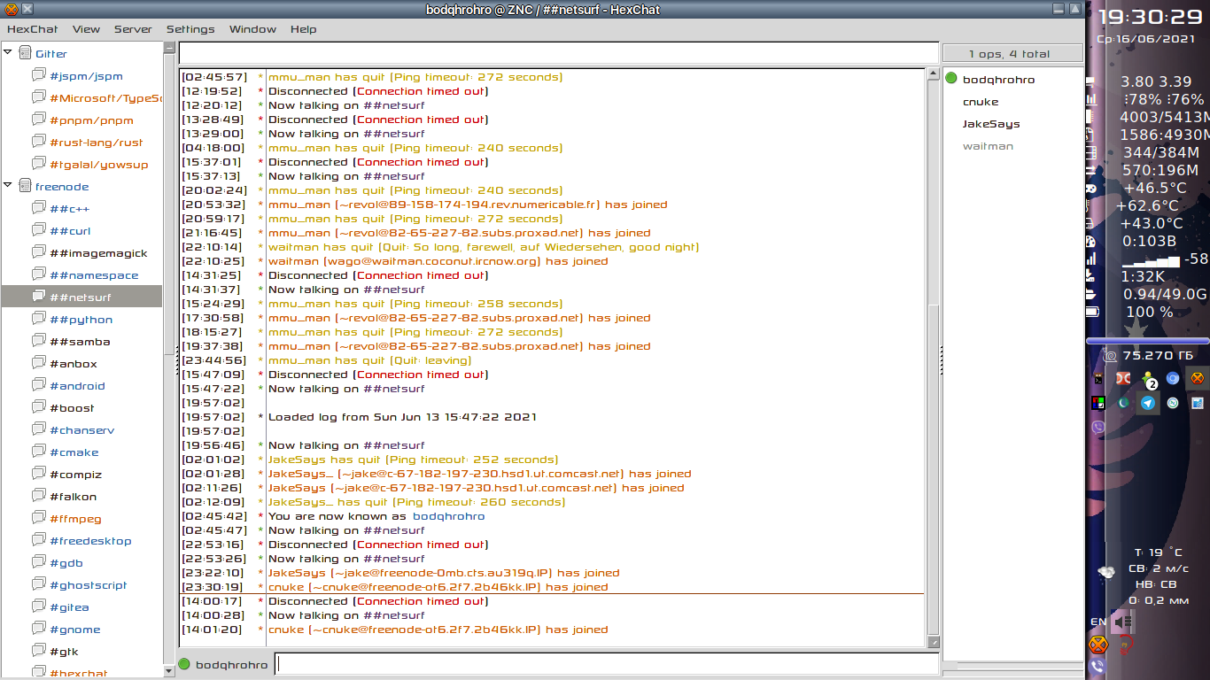Open the Help menu
Screen dimensions: 1210x680
pos(303,29)
